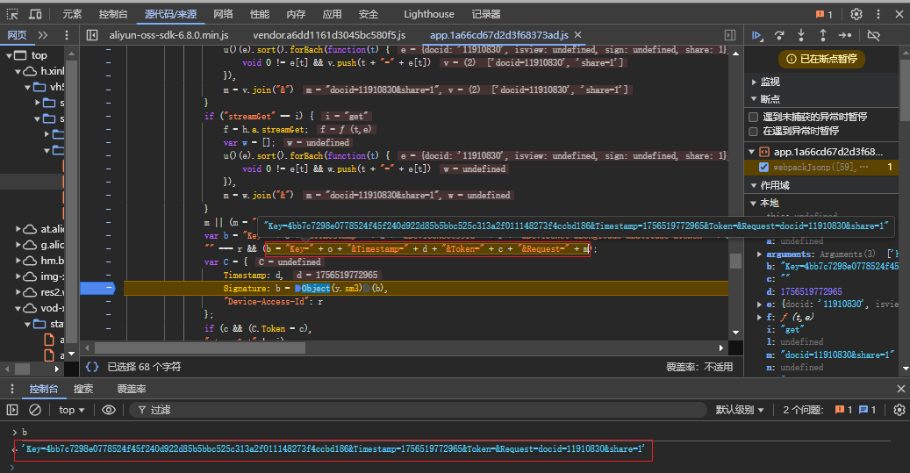Open navigator pane three-dot menu

pos(67,35)
